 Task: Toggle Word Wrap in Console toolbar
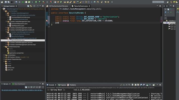point(138,85)
